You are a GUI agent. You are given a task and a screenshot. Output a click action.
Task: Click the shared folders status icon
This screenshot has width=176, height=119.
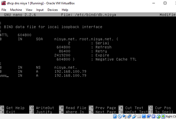(139, 116)
